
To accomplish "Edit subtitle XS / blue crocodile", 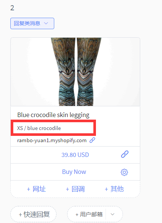I will click(39, 128).
